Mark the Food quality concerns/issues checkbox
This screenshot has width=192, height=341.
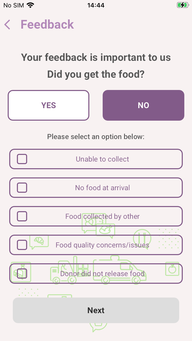pos(22,245)
